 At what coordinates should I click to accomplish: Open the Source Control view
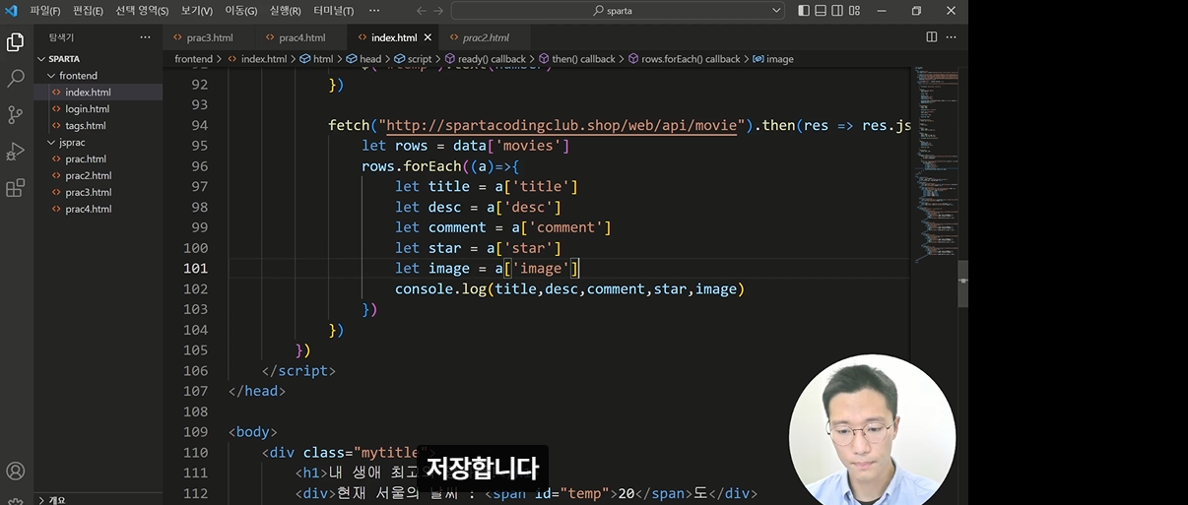pos(16,114)
